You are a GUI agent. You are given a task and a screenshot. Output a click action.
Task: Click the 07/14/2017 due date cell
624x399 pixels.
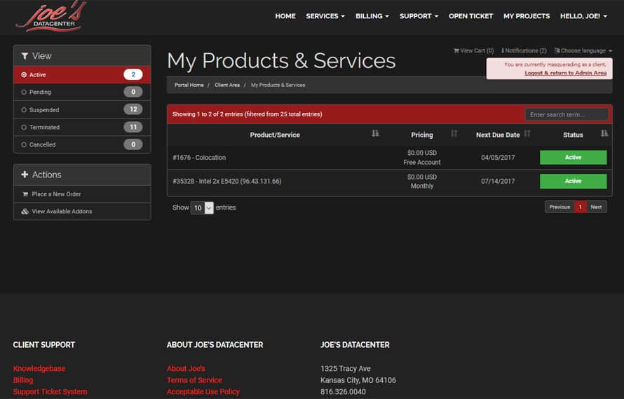point(498,181)
